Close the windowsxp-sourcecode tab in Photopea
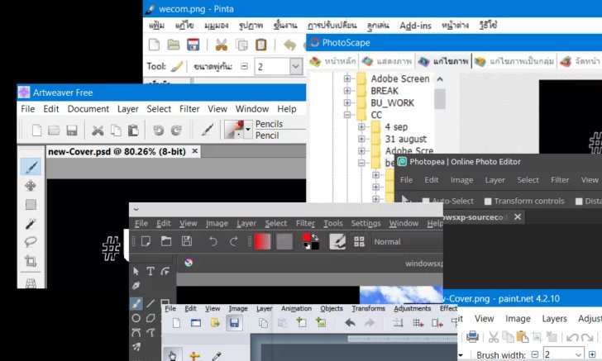 tap(518, 217)
